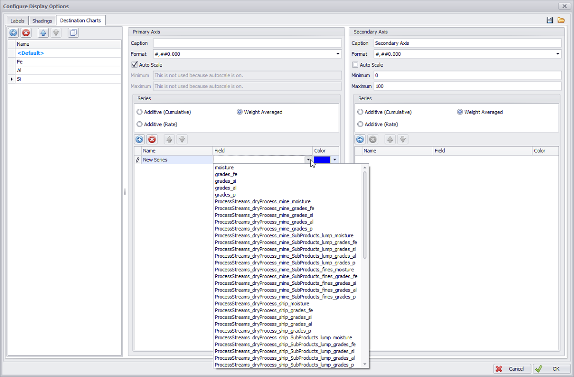Click chart list Name column header
Image resolution: width=574 pixels, height=377 pixels.
click(68, 44)
